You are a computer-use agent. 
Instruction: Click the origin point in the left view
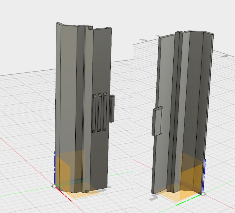tap(54, 186)
